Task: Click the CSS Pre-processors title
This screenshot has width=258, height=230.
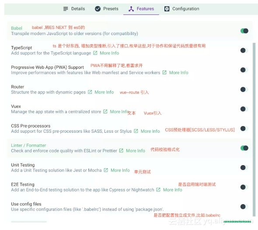Action: (31, 126)
